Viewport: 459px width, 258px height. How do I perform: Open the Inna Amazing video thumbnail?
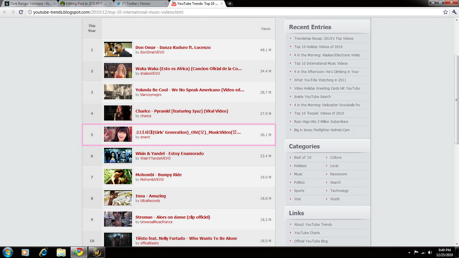pyautogui.click(x=118, y=198)
